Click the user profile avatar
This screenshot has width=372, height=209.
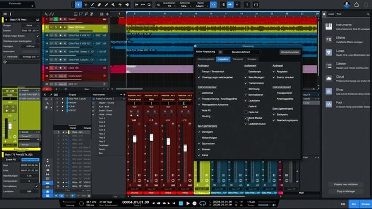pyautogui.click(x=346, y=5)
